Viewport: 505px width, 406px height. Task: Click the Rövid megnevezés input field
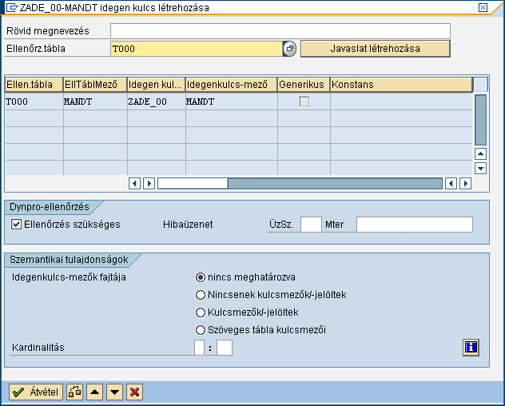(x=280, y=31)
